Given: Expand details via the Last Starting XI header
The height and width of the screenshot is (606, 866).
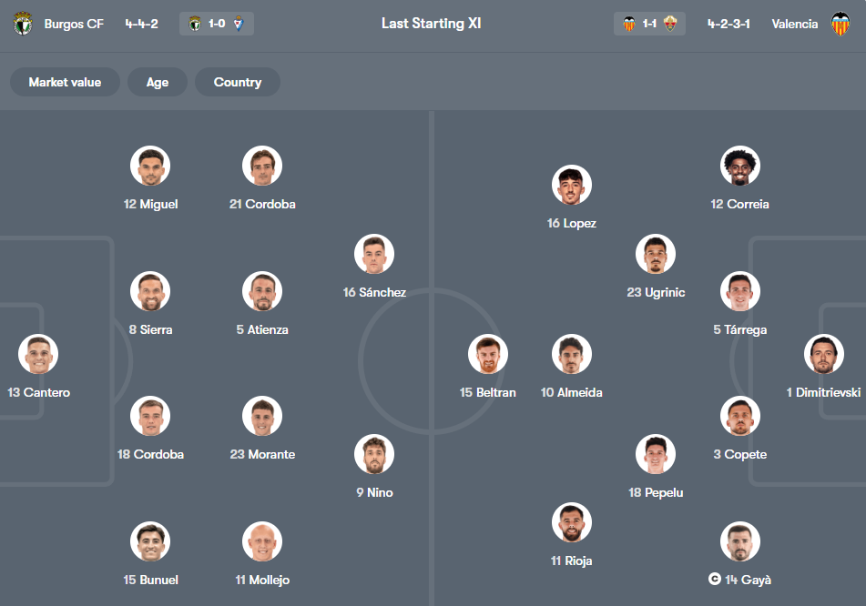Looking at the screenshot, I should (x=433, y=23).
